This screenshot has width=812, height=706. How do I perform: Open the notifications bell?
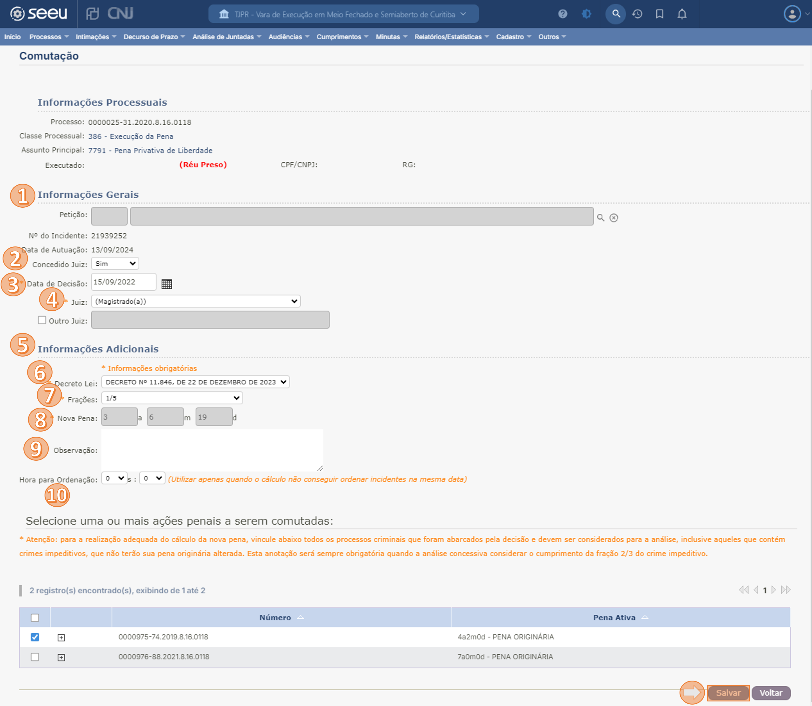(x=682, y=14)
